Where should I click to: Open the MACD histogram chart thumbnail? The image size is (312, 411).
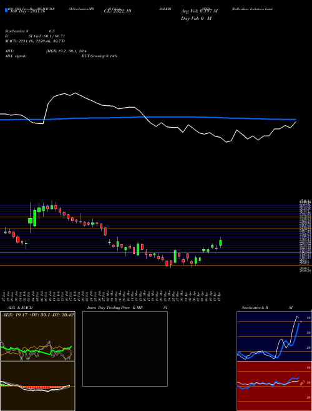pyautogui.click(x=37, y=386)
